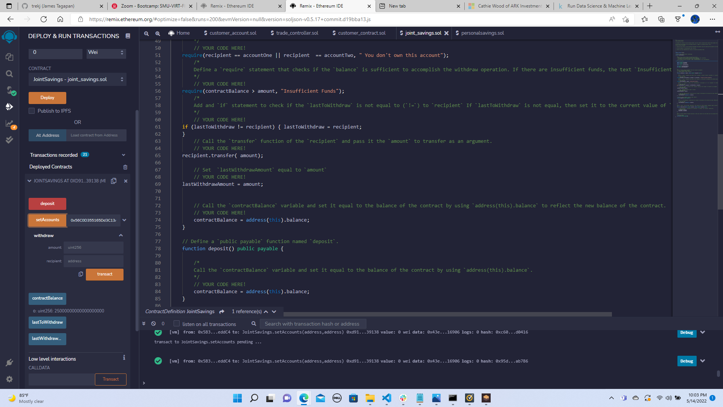Click the red deposit button
This screenshot has height=407, width=723.
click(47, 204)
